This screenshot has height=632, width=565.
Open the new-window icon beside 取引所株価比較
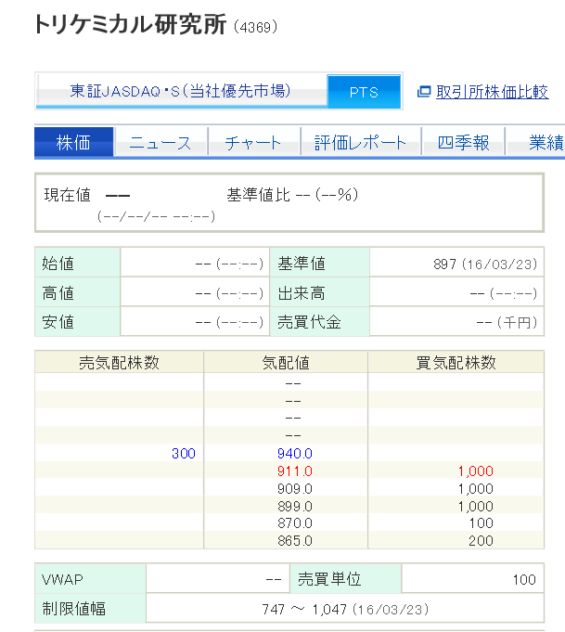[424, 92]
